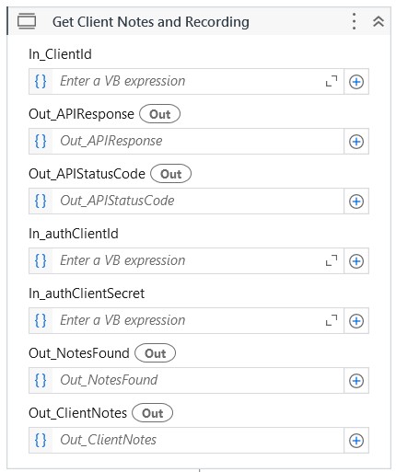Expand the In_ClientId expression editor

(x=332, y=81)
